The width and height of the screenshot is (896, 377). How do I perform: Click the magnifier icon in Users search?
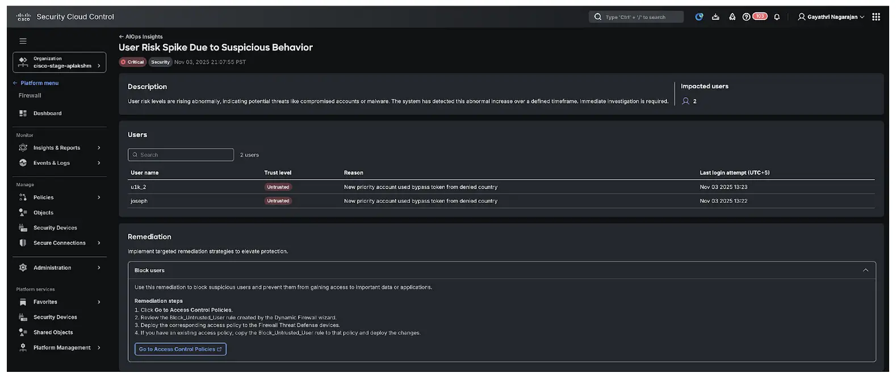(x=135, y=155)
